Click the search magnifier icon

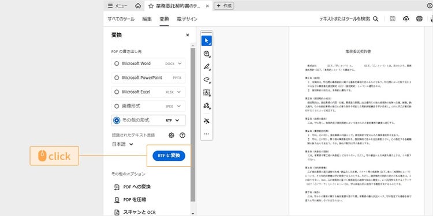tap(376, 19)
